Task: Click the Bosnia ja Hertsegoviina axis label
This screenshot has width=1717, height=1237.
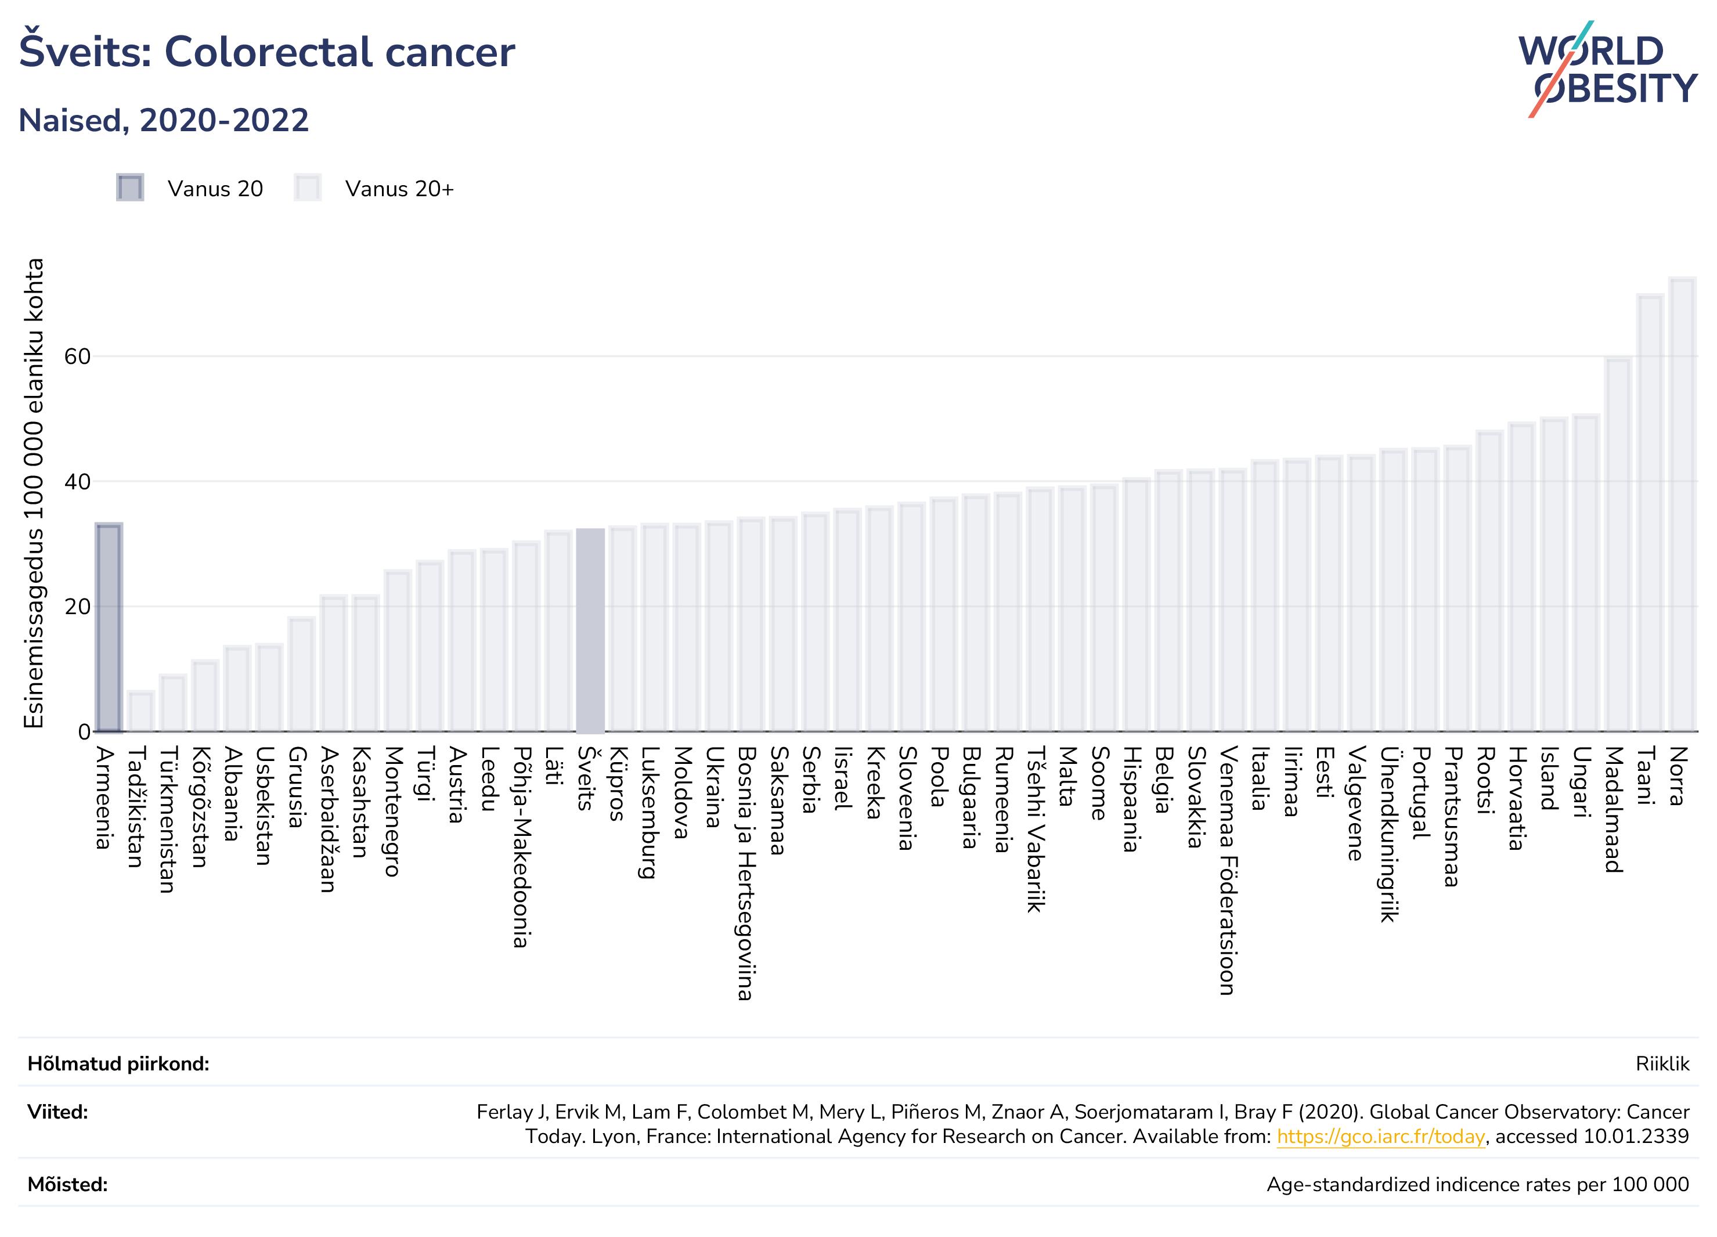Action: [x=745, y=874]
